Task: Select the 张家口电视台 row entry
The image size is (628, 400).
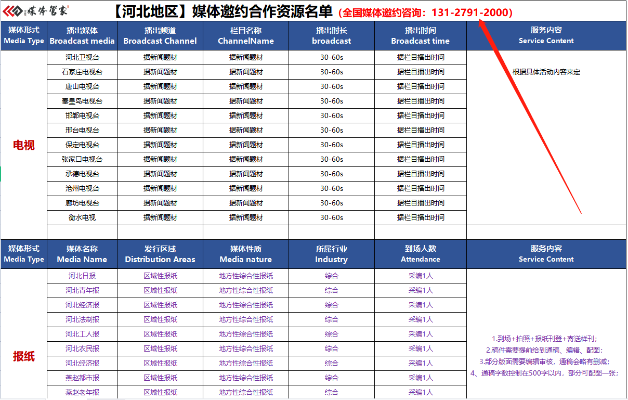Action: pyautogui.click(x=82, y=160)
